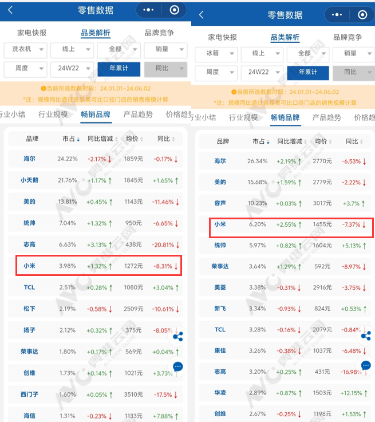Click the 小天鹅 brand link
This screenshot has height=422, width=375.
(29, 180)
